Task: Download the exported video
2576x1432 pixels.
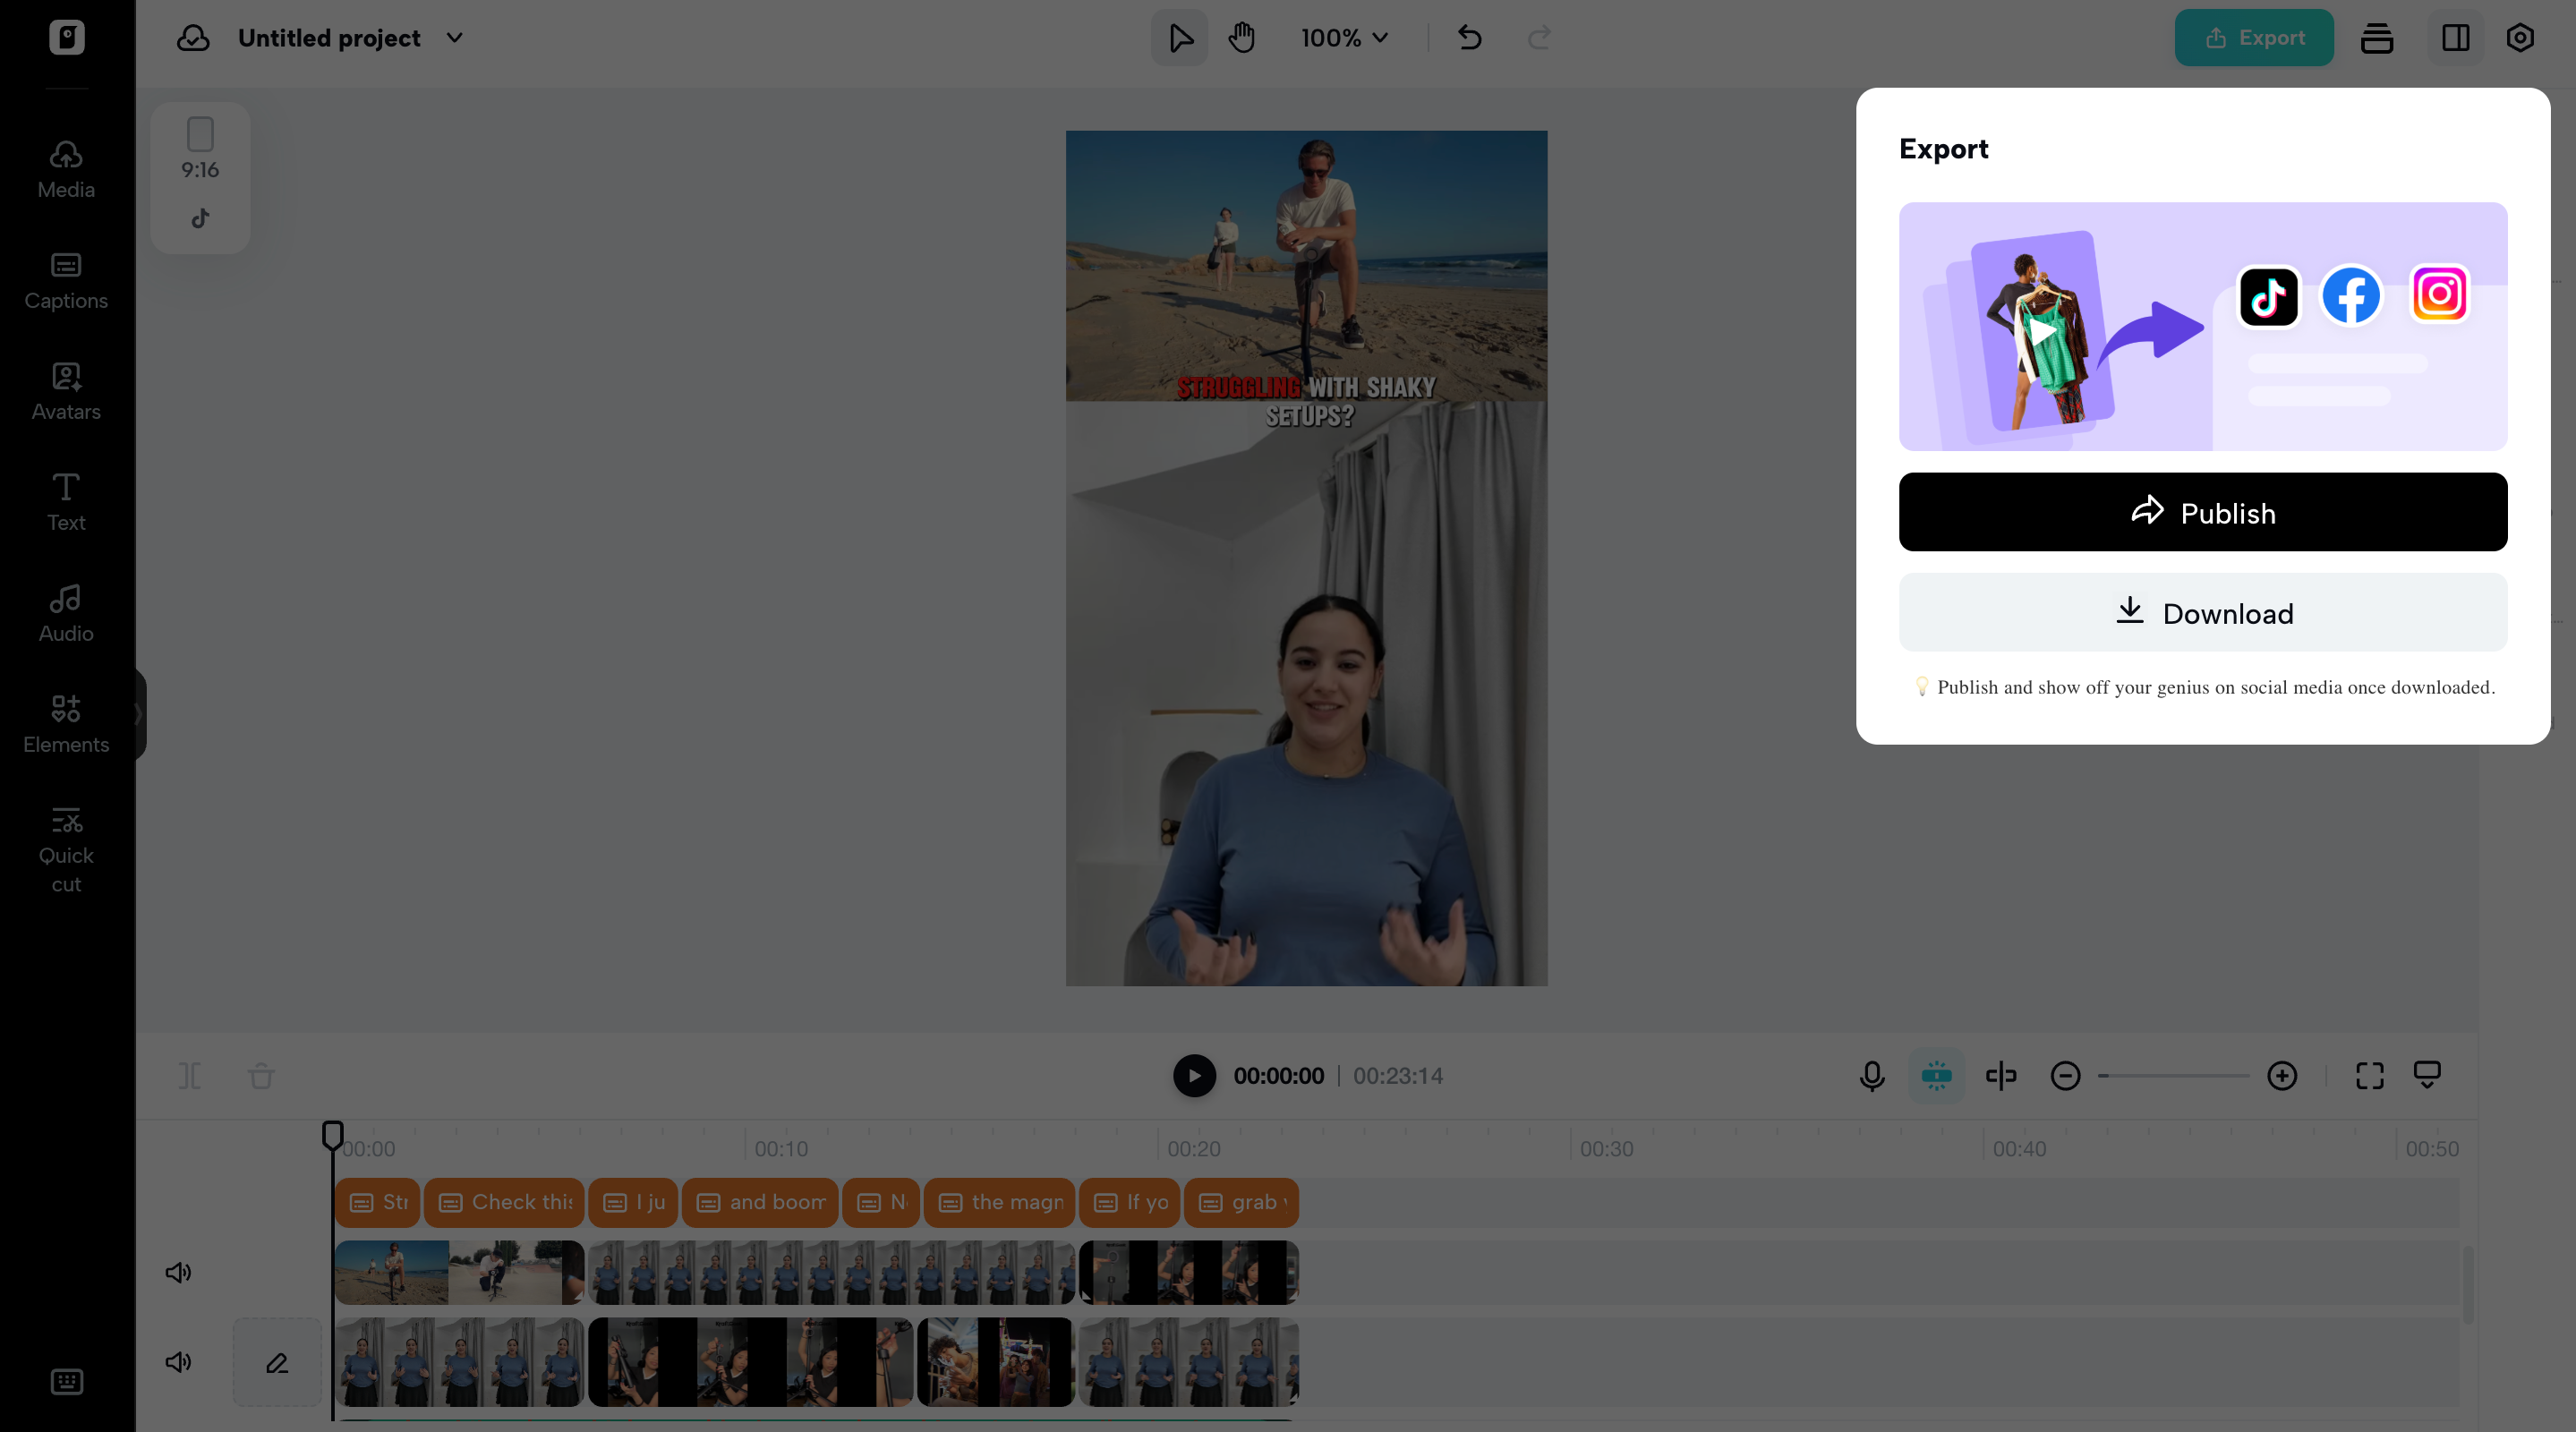Action: pyautogui.click(x=2202, y=612)
